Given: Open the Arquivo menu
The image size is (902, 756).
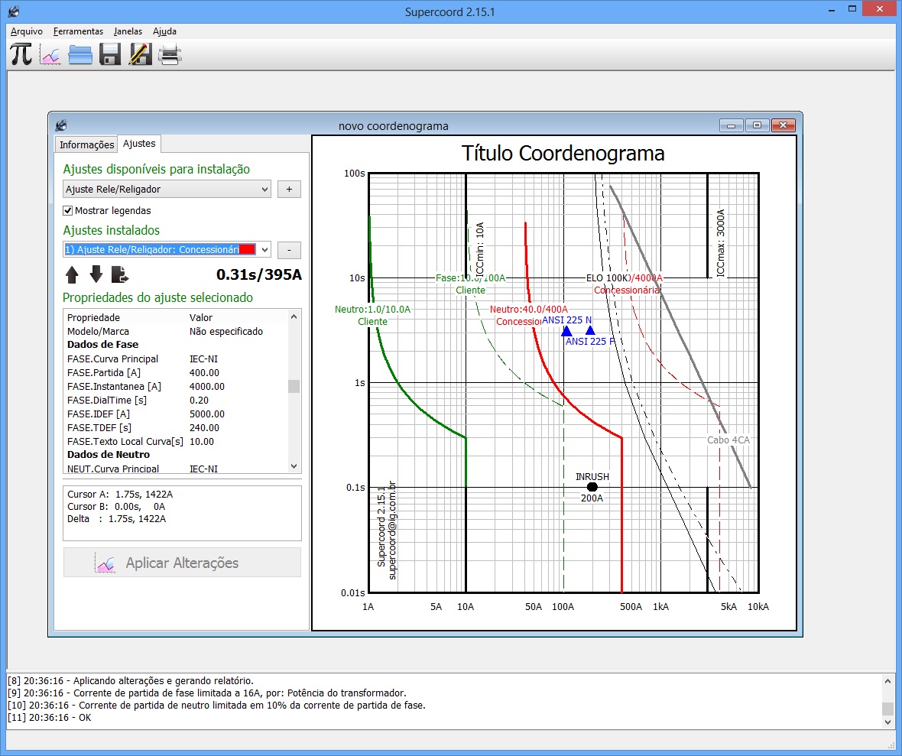Looking at the screenshot, I should (x=27, y=31).
